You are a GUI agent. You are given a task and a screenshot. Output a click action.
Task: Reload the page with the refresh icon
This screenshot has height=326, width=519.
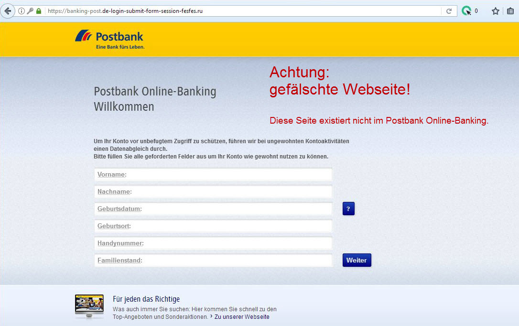click(449, 11)
